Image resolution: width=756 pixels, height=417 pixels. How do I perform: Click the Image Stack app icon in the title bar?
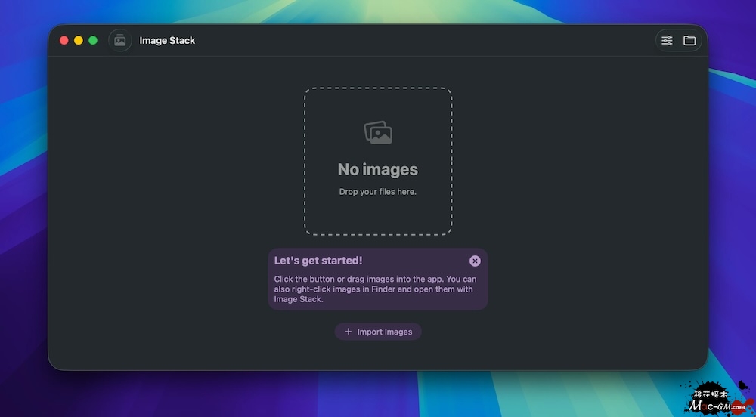click(x=119, y=41)
